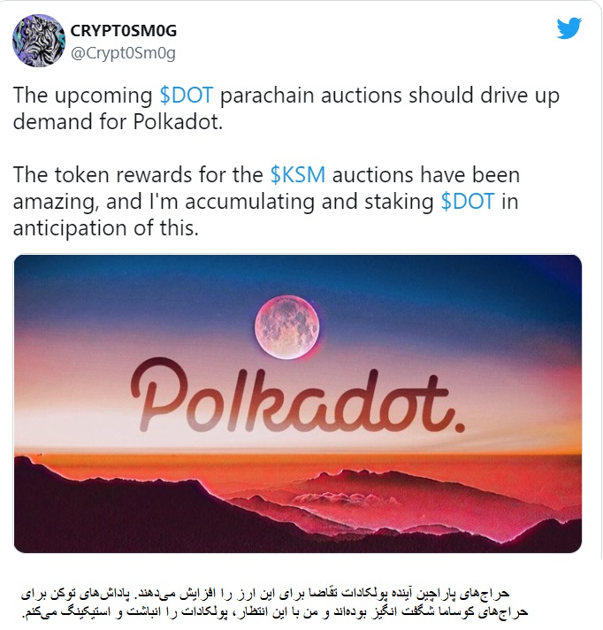
Task: Click "anticipation of this." line of tweet
Action: coord(106,228)
